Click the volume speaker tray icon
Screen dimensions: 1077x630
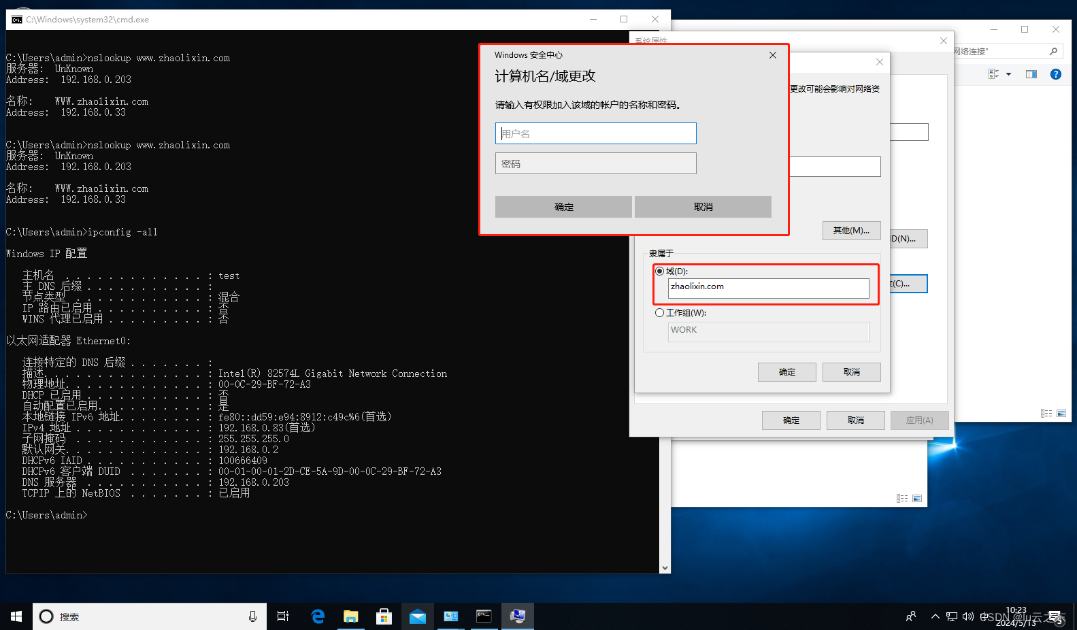tap(967, 616)
